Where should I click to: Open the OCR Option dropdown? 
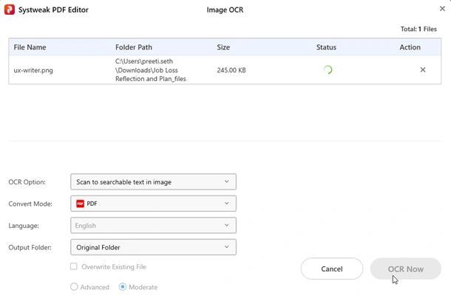pos(153,181)
